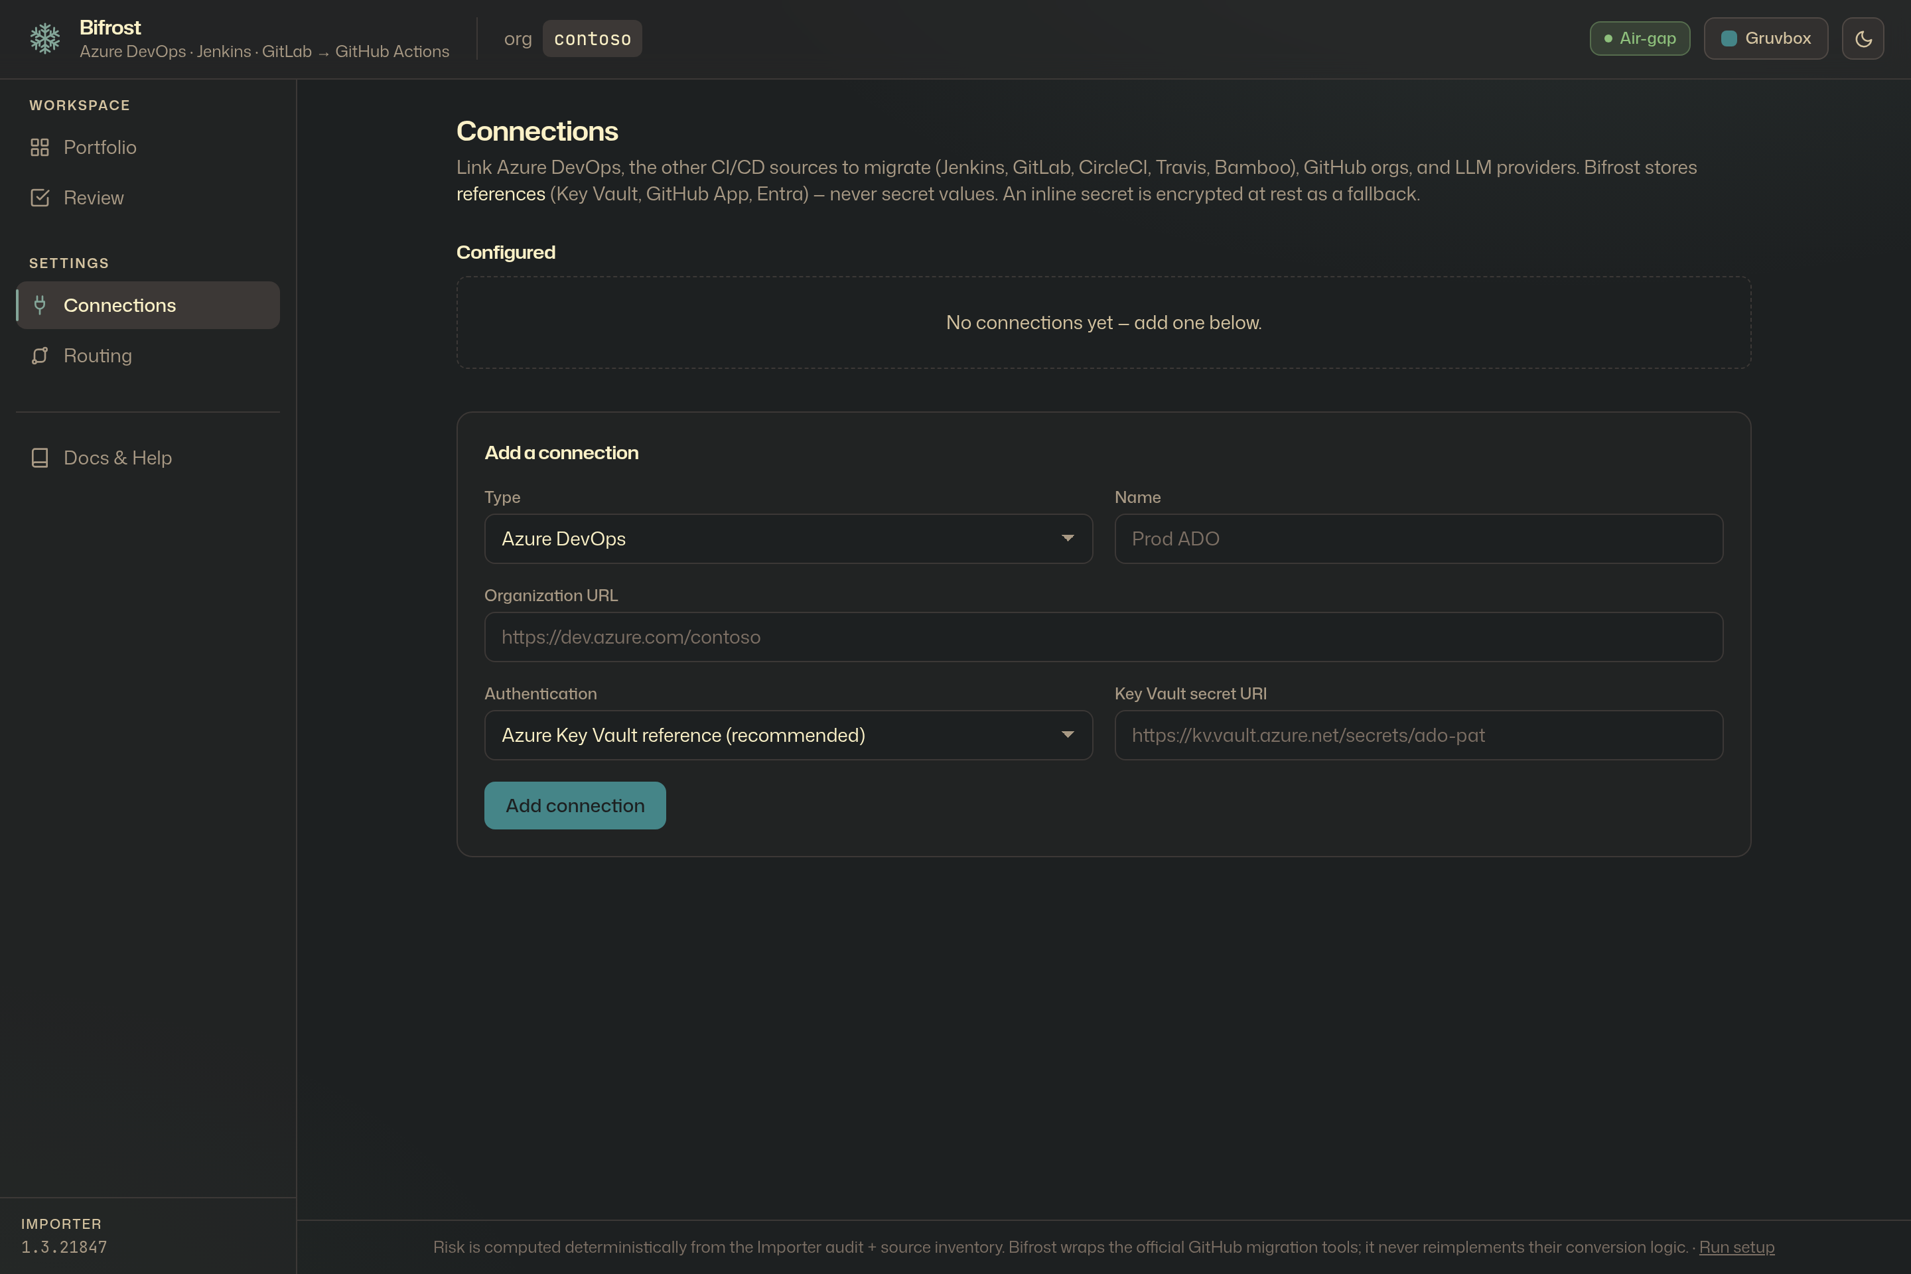The image size is (1911, 1274).
Task: Focus the Organization URL input field
Action: pos(1103,637)
